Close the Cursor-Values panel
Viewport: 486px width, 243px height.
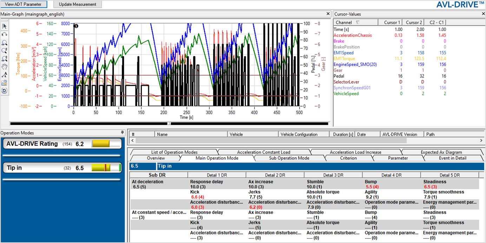pyautogui.click(x=484, y=14)
